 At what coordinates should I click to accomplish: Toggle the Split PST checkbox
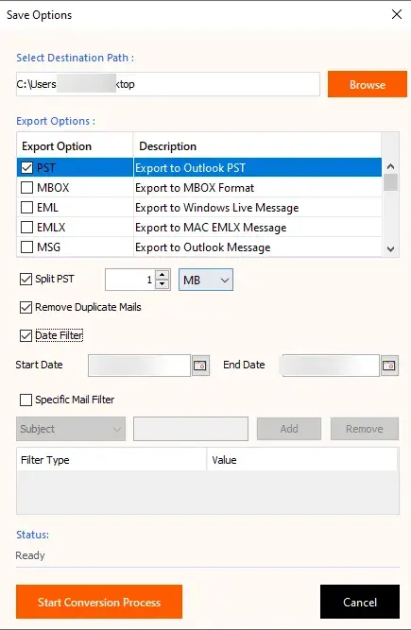(x=26, y=279)
